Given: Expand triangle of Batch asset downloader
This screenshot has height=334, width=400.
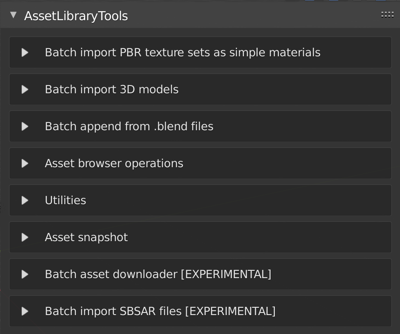Looking at the screenshot, I should pos(25,274).
